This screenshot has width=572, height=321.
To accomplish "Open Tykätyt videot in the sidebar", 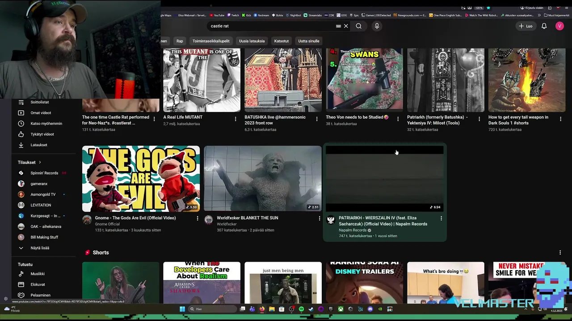I will (x=42, y=134).
